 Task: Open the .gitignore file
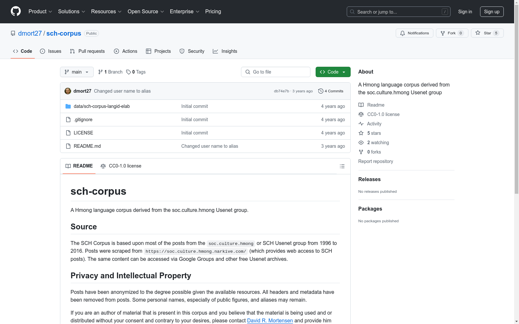pyautogui.click(x=83, y=120)
